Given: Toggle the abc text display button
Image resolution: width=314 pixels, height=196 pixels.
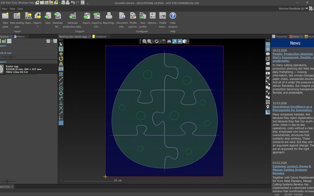Looking at the screenshot, I should 268,68.
